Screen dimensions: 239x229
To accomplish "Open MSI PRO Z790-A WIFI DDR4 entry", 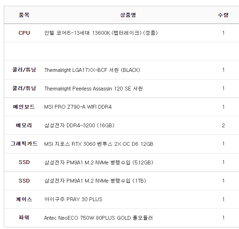I will coord(78,107).
